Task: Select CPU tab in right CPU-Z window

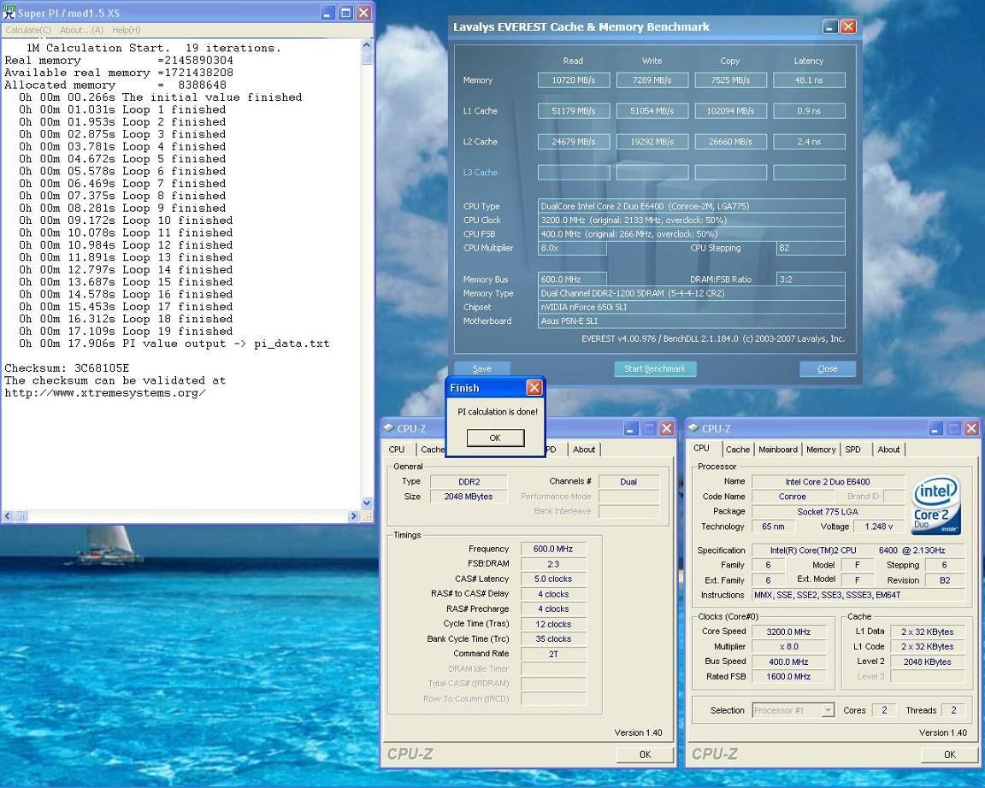Action: point(702,449)
